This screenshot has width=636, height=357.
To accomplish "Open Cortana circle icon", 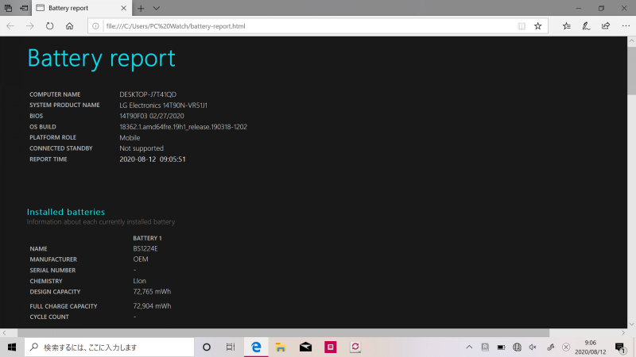I will click(207, 347).
